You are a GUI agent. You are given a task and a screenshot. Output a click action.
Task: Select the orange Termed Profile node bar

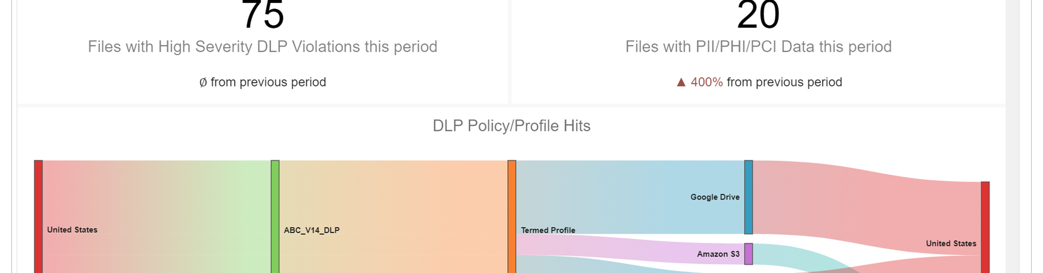coord(512,216)
